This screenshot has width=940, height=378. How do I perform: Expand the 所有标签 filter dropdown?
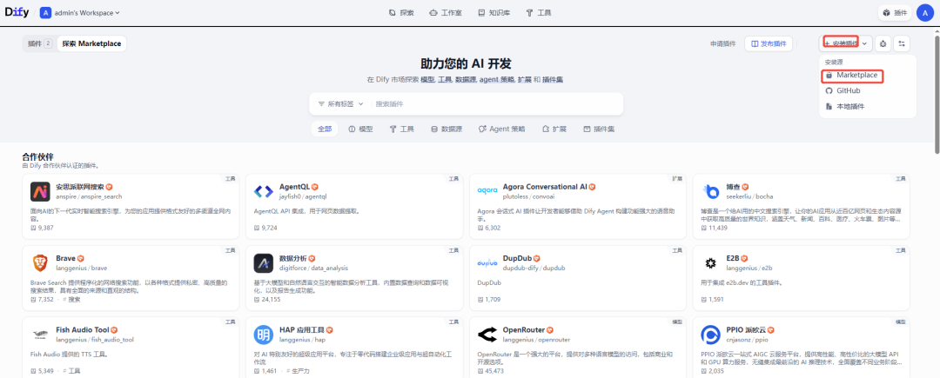click(340, 104)
